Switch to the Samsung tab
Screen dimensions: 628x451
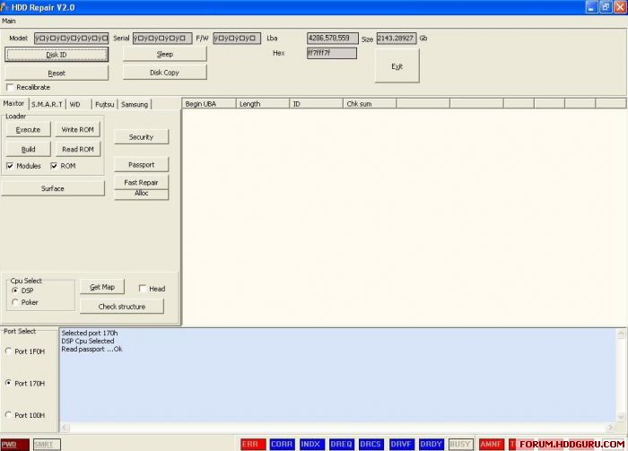(135, 104)
